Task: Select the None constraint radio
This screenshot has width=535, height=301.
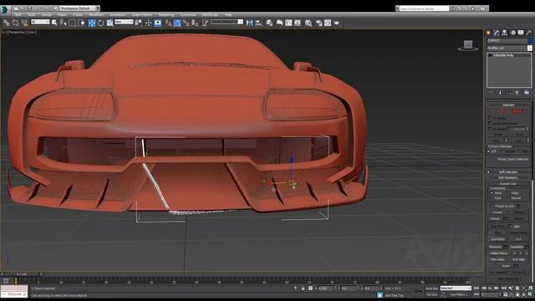Action: click(x=492, y=193)
